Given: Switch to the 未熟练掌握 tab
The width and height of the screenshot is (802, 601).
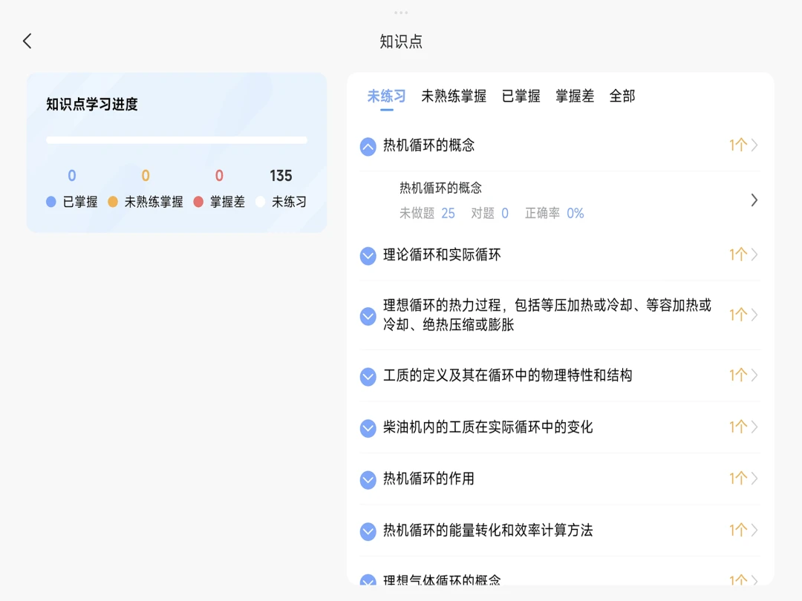Looking at the screenshot, I should tap(453, 96).
